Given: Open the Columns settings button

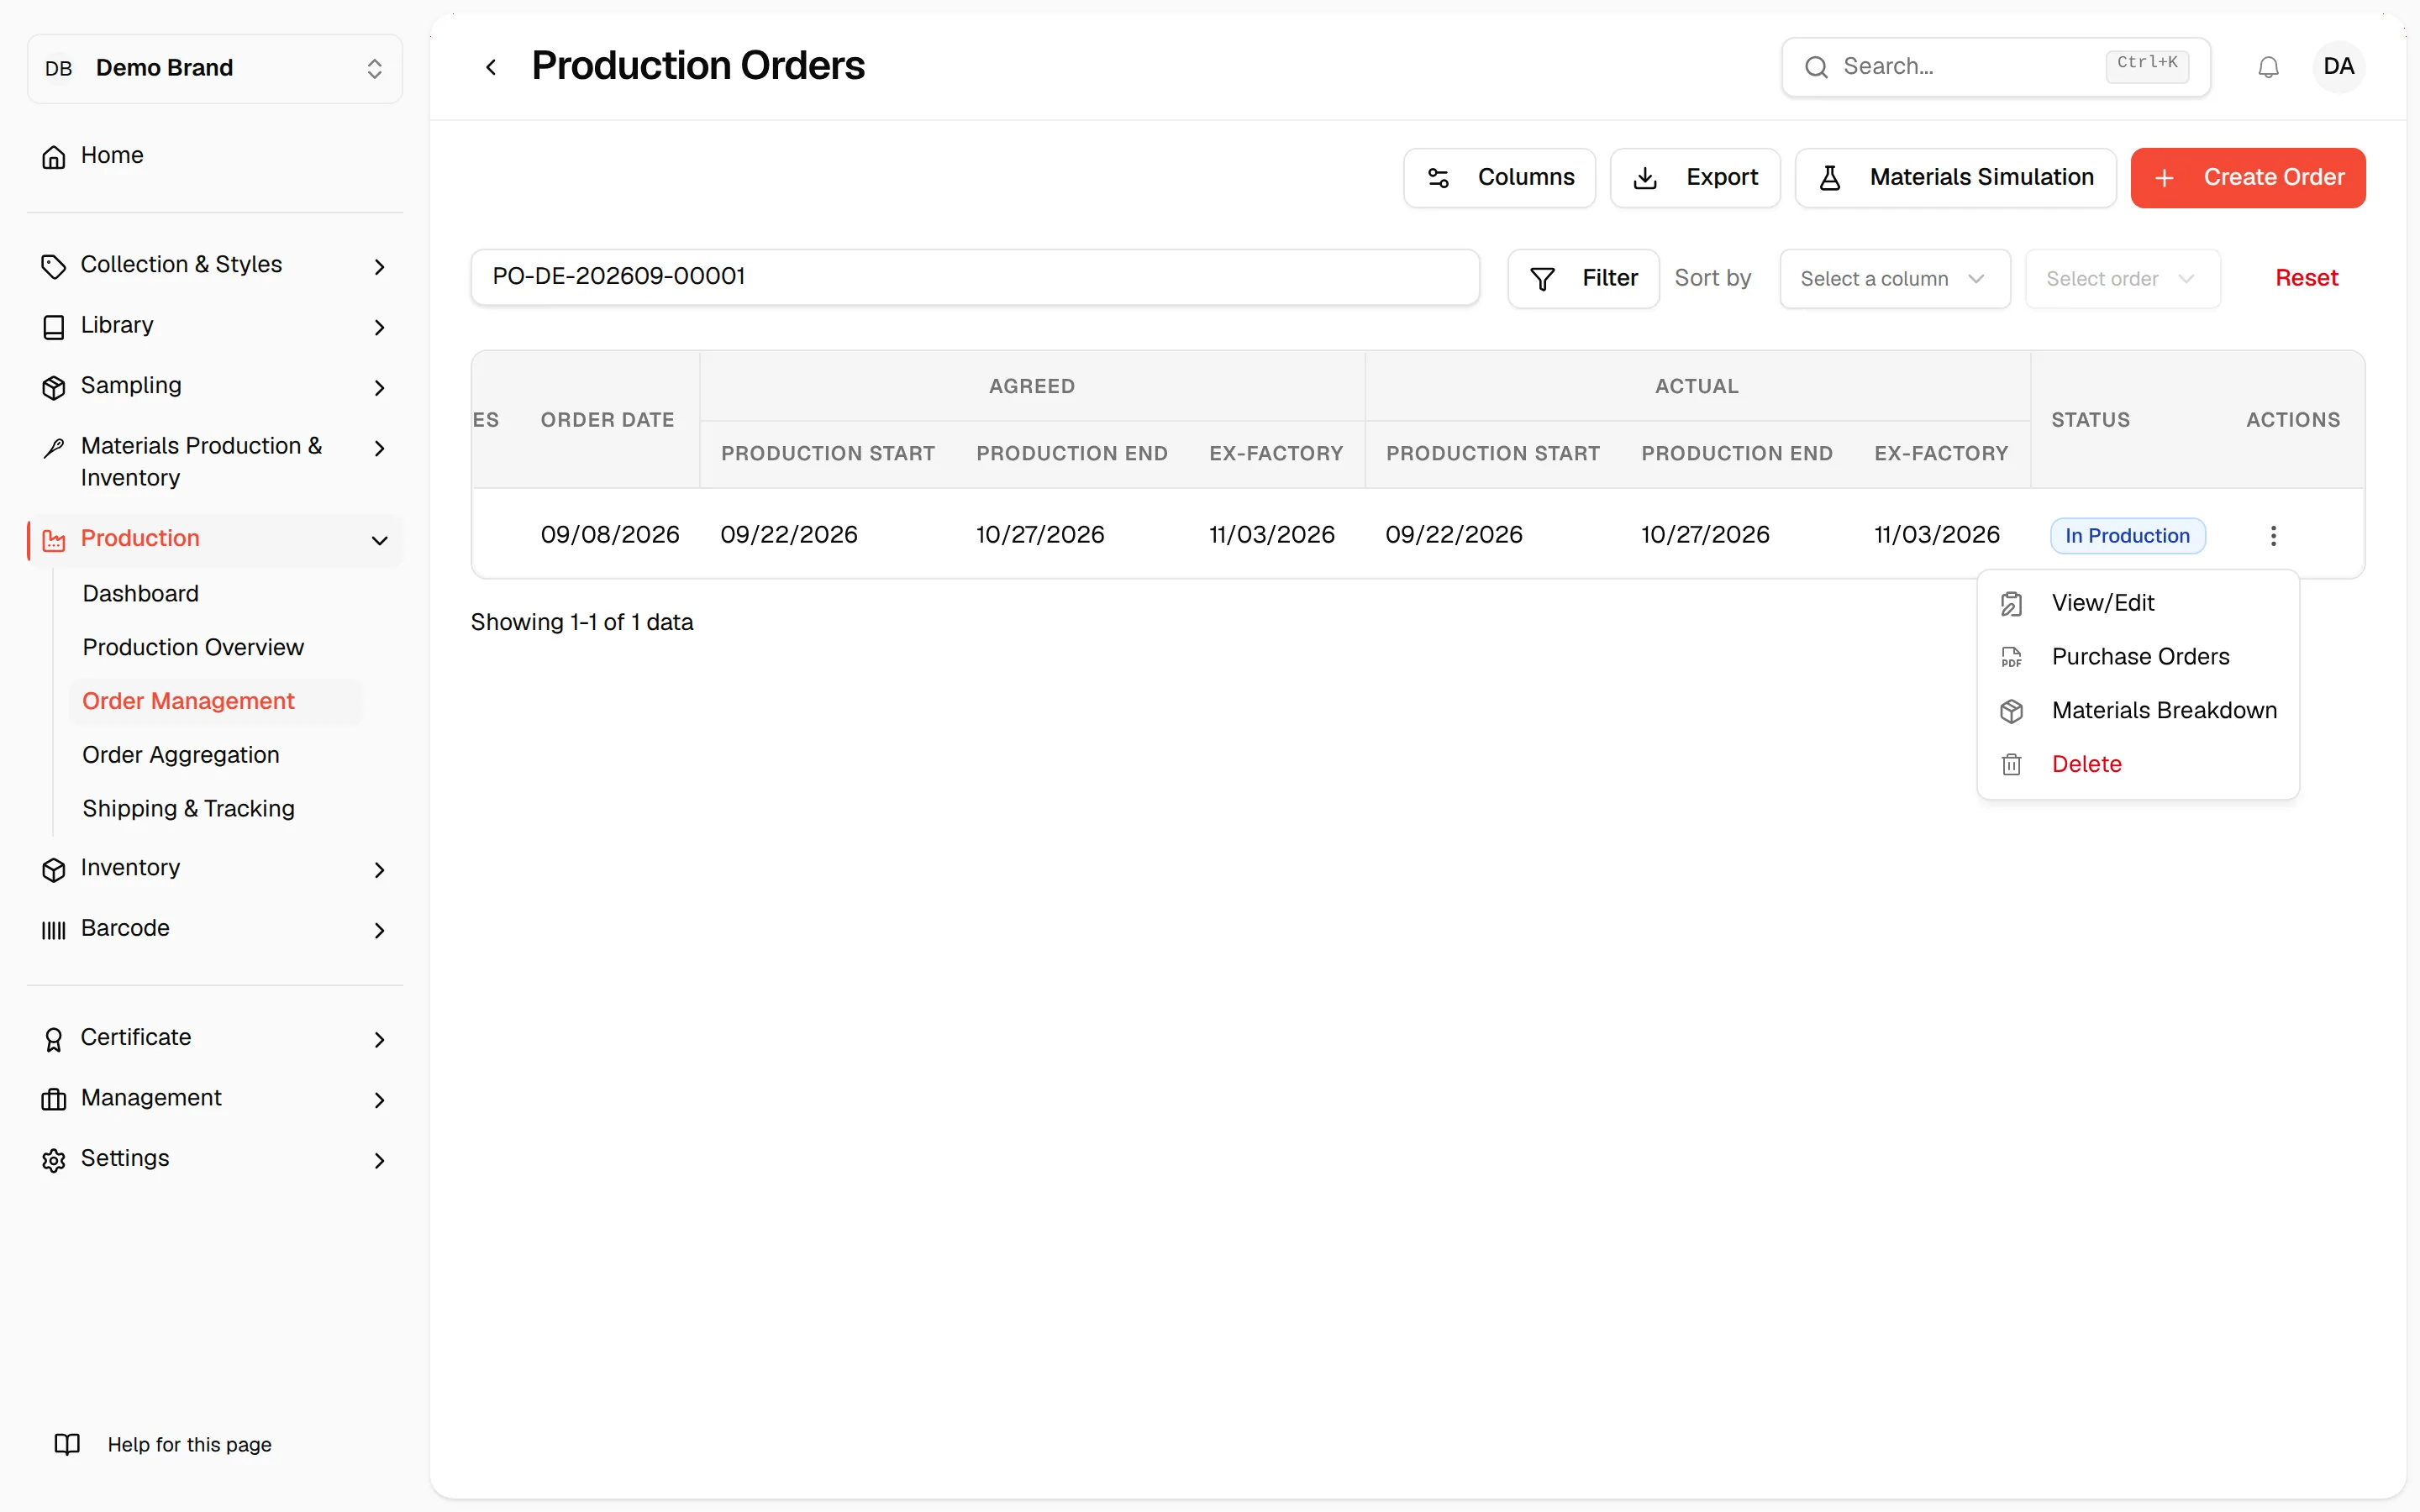Looking at the screenshot, I should [x=1498, y=178].
